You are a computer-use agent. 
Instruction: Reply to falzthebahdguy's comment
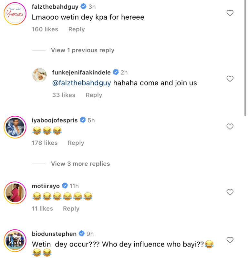tap(77, 29)
